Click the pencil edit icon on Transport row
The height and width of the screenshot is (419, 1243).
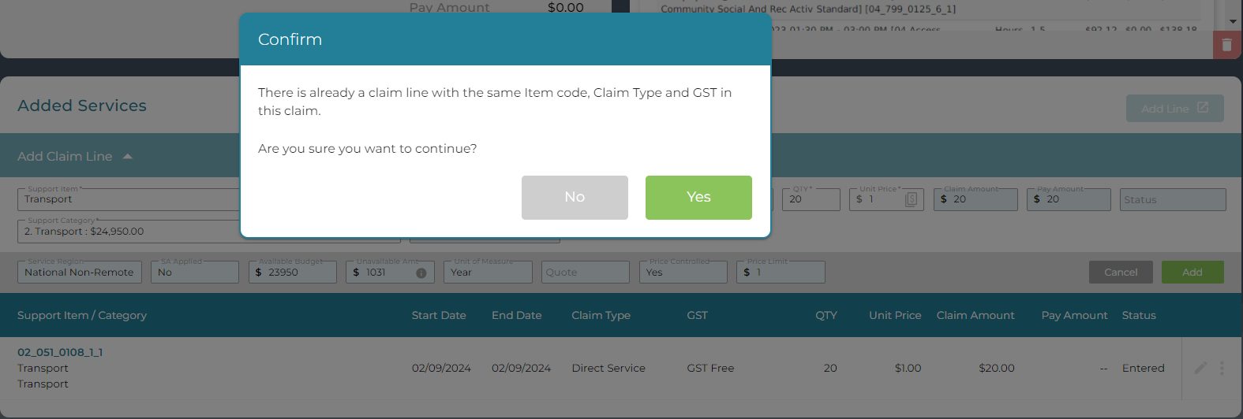pos(1200,368)
